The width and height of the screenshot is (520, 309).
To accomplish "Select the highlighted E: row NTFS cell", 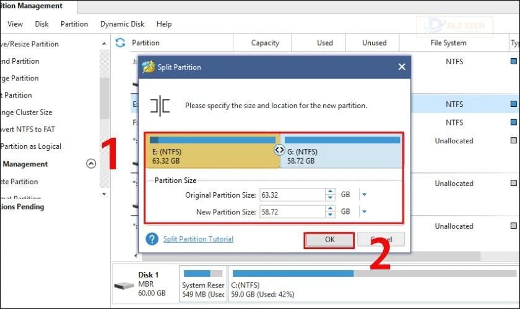I will (454, 104).
